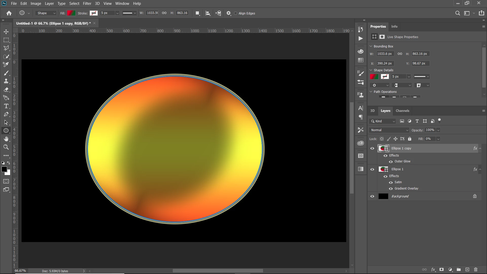Collapse the Bounding Box section
487x274 pixels.
(371, 46)
